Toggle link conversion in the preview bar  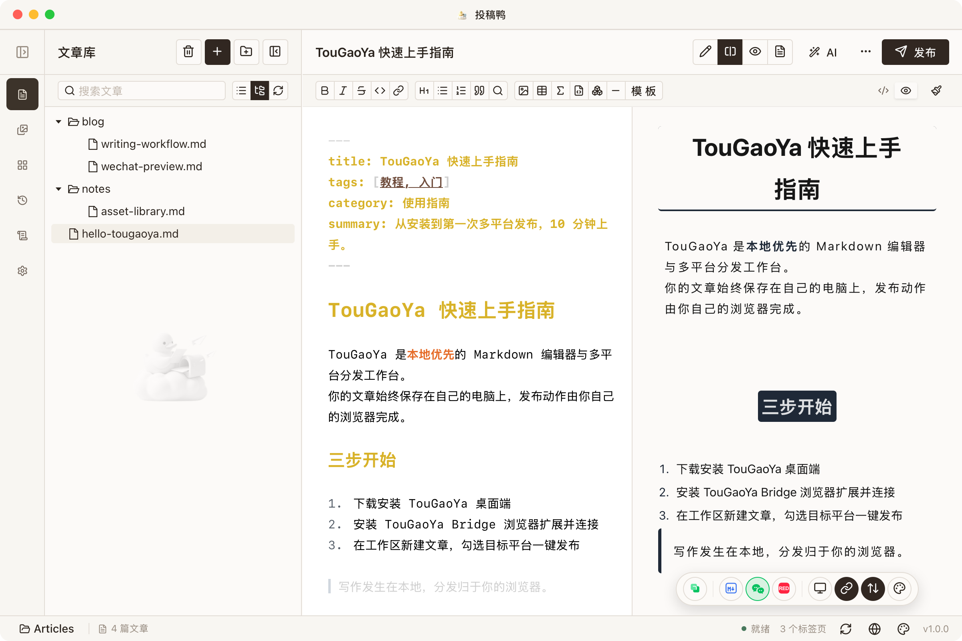pyautogui.click(x=846, y=589)
